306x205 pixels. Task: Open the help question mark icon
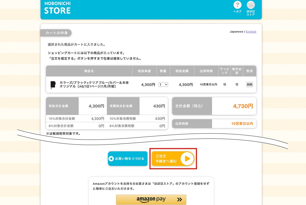pos(237,5)
